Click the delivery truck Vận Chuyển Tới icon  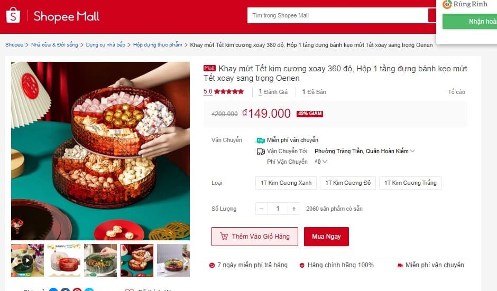(x=261, y=152)
